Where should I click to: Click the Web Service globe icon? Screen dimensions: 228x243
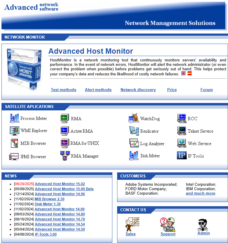tap(182, 143)
